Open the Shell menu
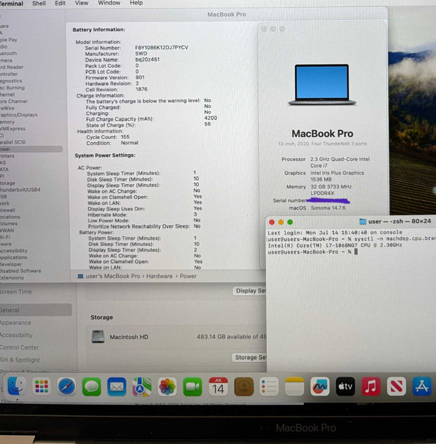Screen dimensions: 436x444 [x=39, y=3]
